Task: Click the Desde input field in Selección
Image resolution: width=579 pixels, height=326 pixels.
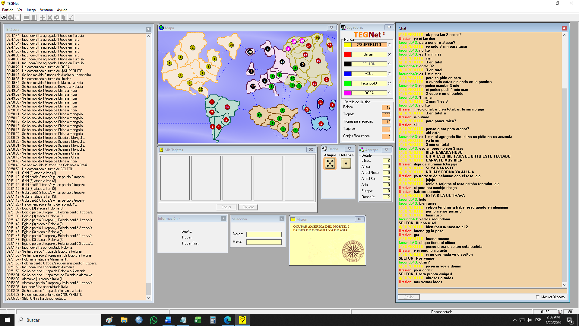Action: pyautogui.click(x=264, y=235)
